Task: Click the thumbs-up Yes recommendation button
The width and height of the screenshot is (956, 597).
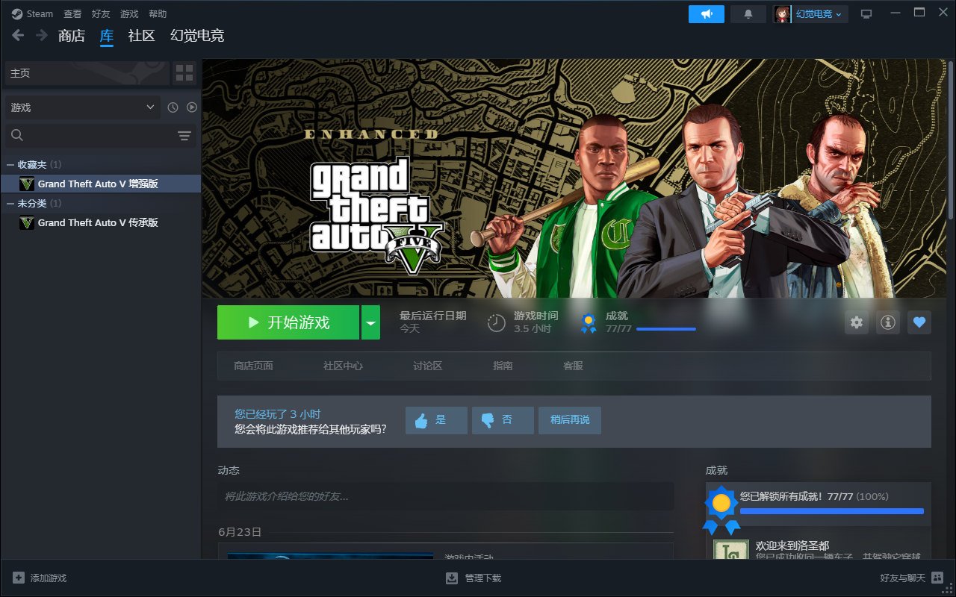Action: [x=436, y=420]
